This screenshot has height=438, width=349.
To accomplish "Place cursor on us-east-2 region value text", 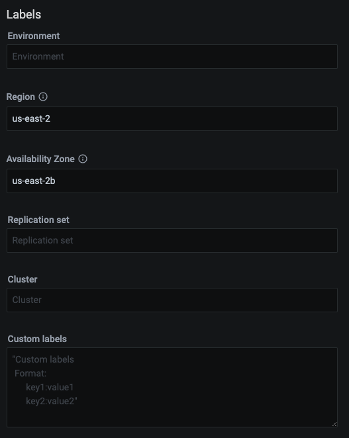I will click(x=31, y=118).
